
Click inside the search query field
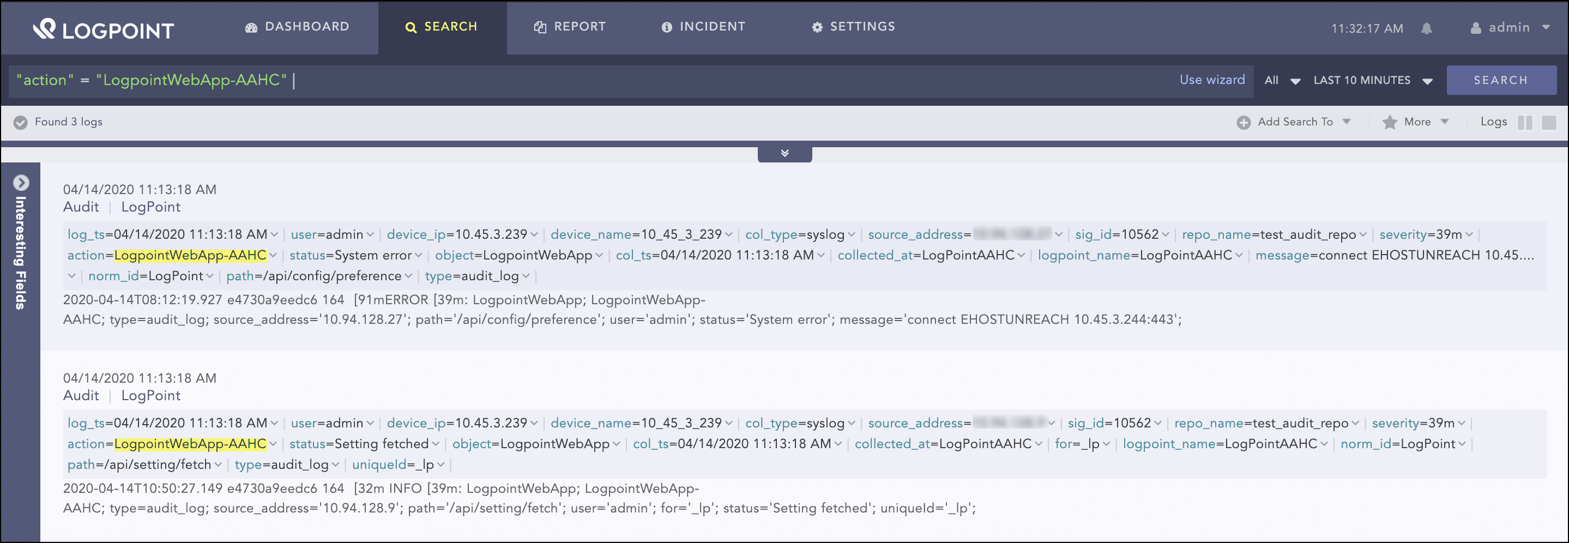tap(426, 79)
